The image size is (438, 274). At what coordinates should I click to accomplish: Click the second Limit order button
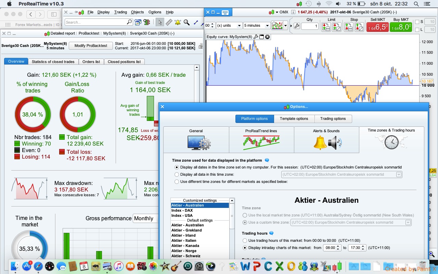pyautogui.click(x=336, y=27)
